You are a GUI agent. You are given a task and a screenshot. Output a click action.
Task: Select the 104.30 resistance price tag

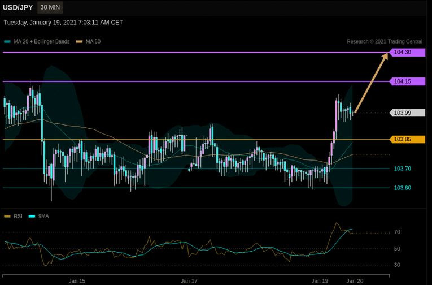[x=407, y=52]
